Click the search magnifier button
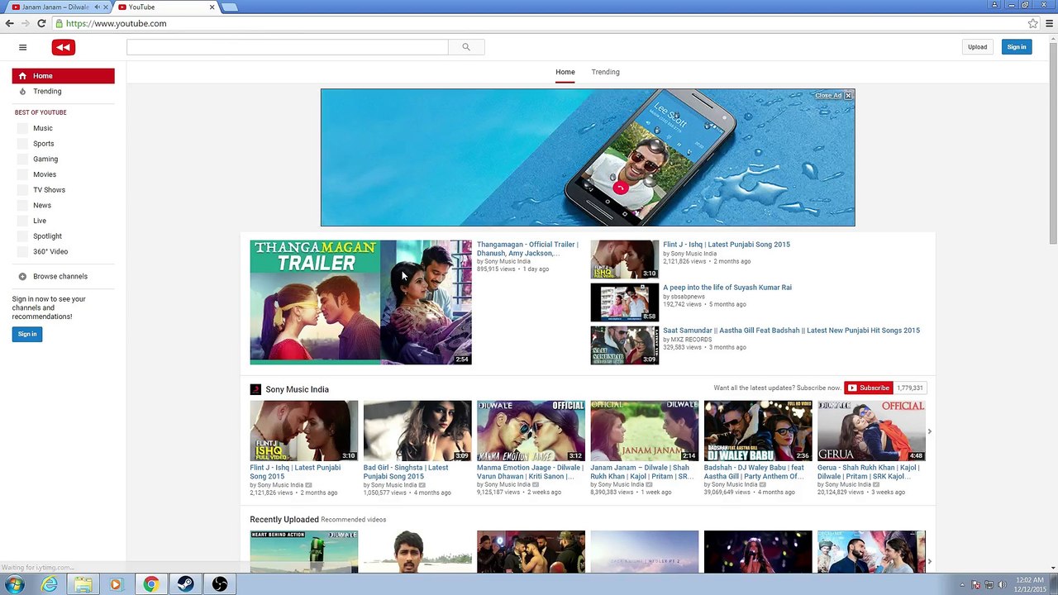The image size is (1058, 595). click(466, 47)
